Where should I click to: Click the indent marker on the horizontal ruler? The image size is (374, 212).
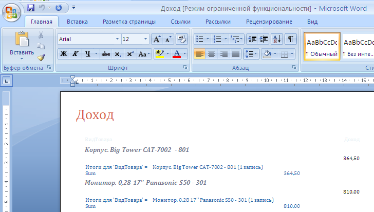click(73, 81)
